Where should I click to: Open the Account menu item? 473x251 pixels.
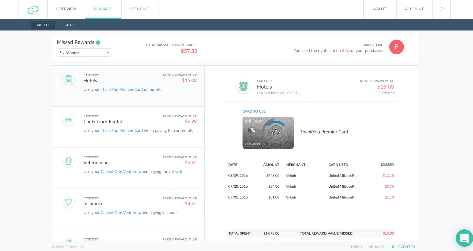[414, 9]
